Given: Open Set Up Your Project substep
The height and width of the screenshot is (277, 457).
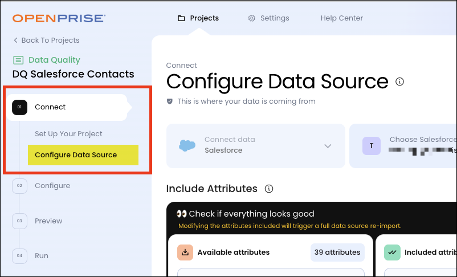Looking at the screenshot, I should point(68,134).
